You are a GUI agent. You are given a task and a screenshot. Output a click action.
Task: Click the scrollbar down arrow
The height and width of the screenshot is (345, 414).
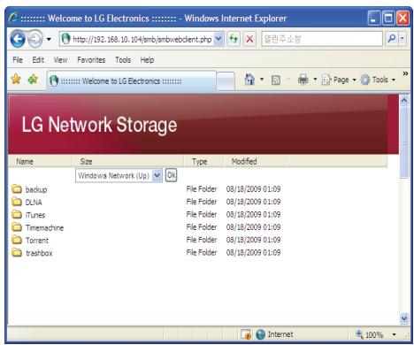[404, 318]
